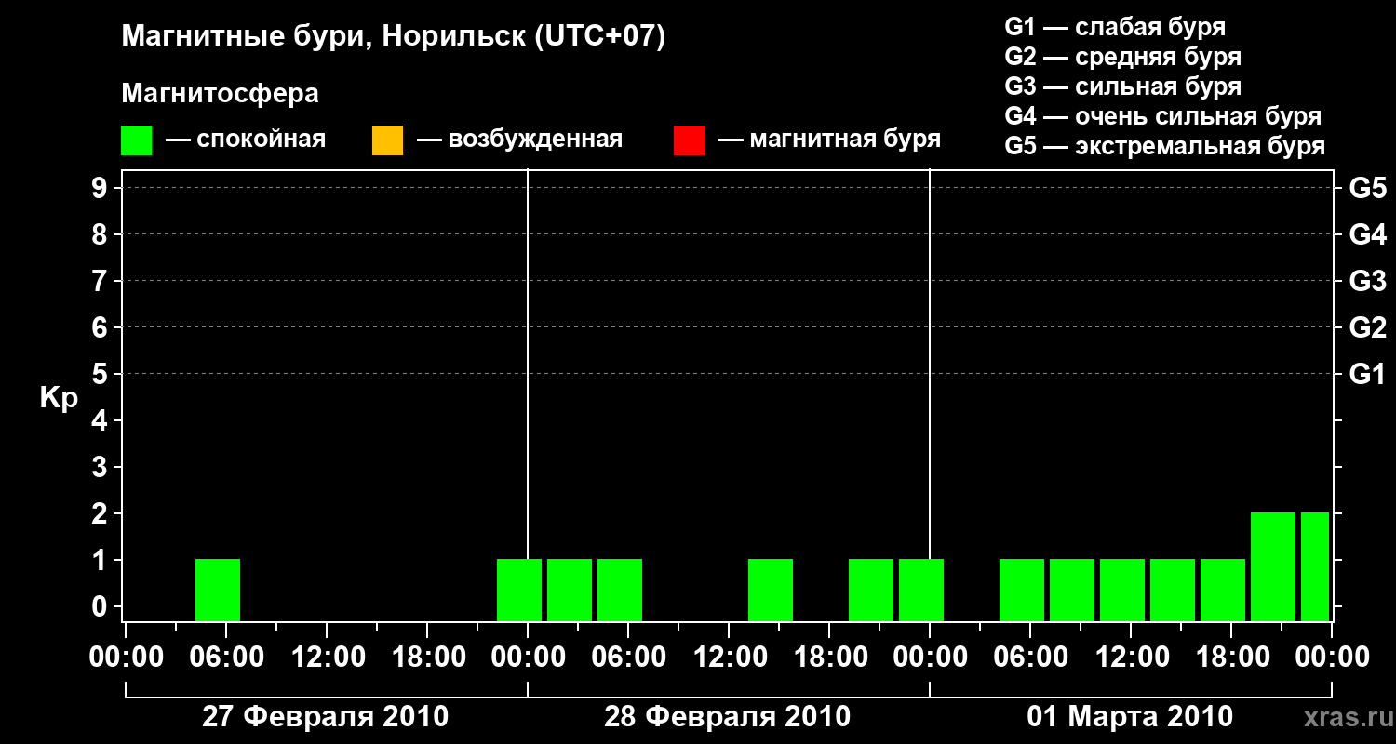Click the '18:00' label above 28 Февраля
1396x744 pixels.
tap(829, 658)
